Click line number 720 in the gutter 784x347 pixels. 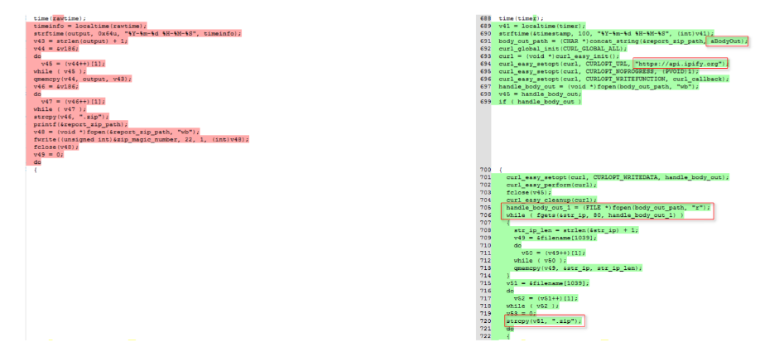pos(486,320)
